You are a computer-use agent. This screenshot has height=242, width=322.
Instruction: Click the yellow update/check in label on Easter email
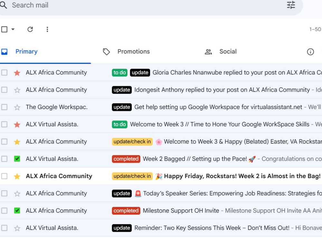[x=132, y=142]
